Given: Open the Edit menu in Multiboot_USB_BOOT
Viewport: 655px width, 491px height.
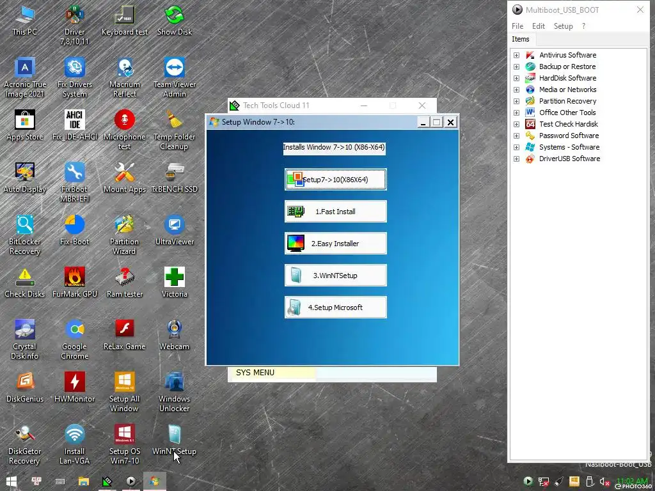Looking at the screenshot, I should coord(538,26).
